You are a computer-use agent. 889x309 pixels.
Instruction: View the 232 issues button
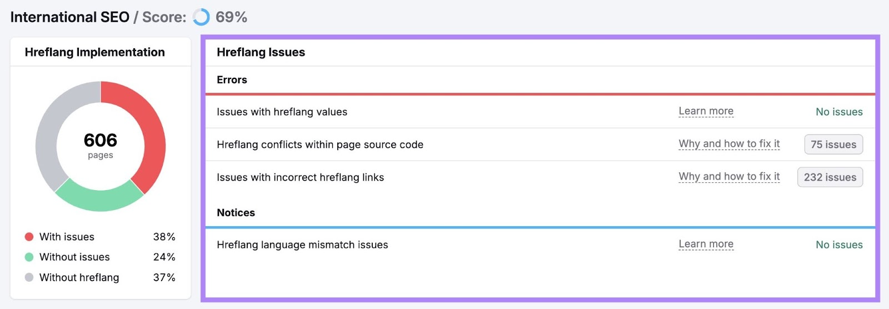(830, 177)
